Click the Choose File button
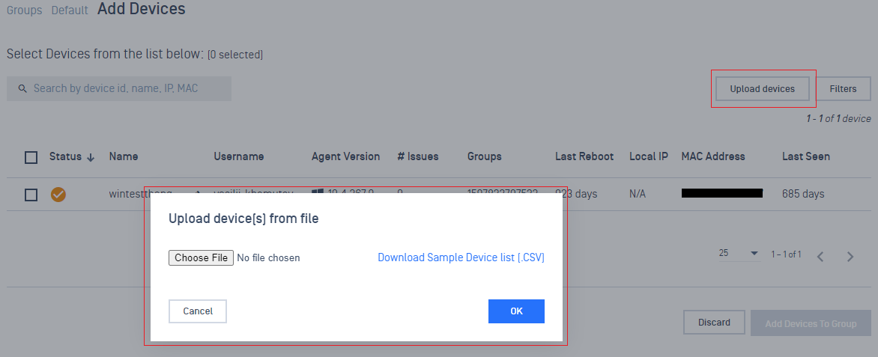 201,257
